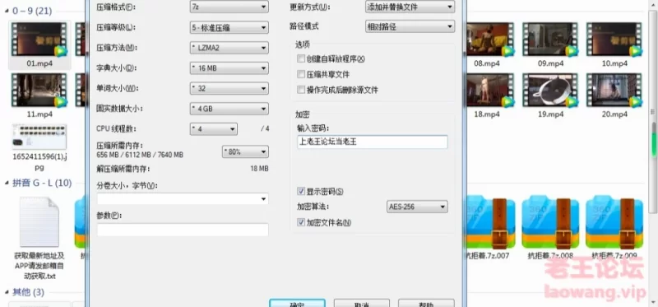Toggle the 加密文件名 checkbox
The width and height of the screenshot is (658, 307).
click(300, 222)
